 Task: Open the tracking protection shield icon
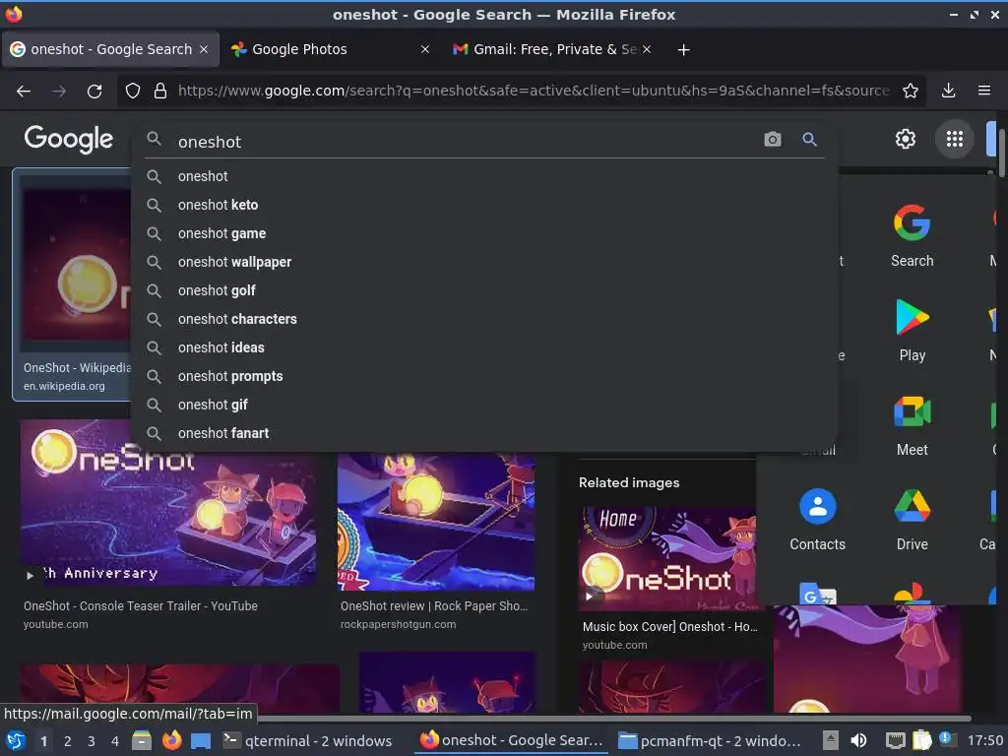133,91
